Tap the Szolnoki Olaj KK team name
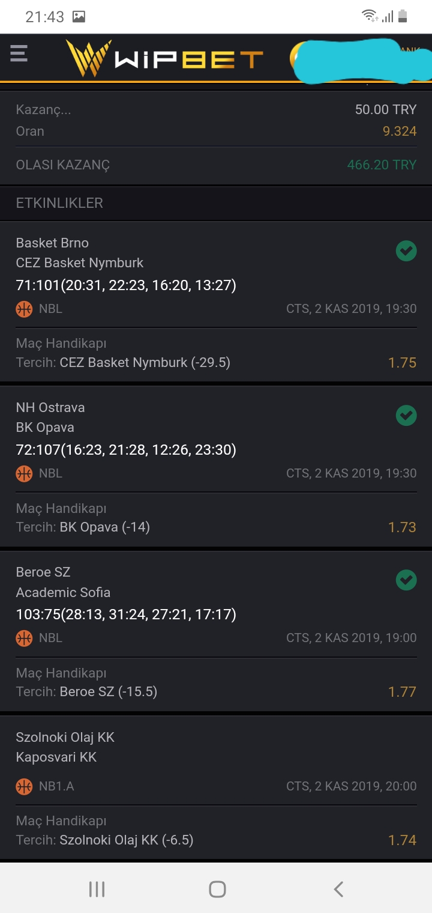 pyautogui.click(x=65, y=737)
